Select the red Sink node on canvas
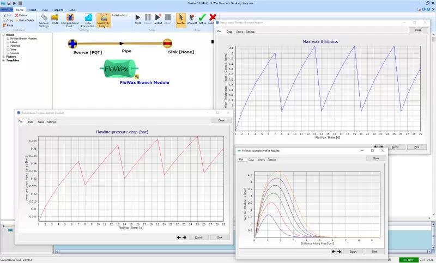Screen dimensions: 436x263 [167, 44]
